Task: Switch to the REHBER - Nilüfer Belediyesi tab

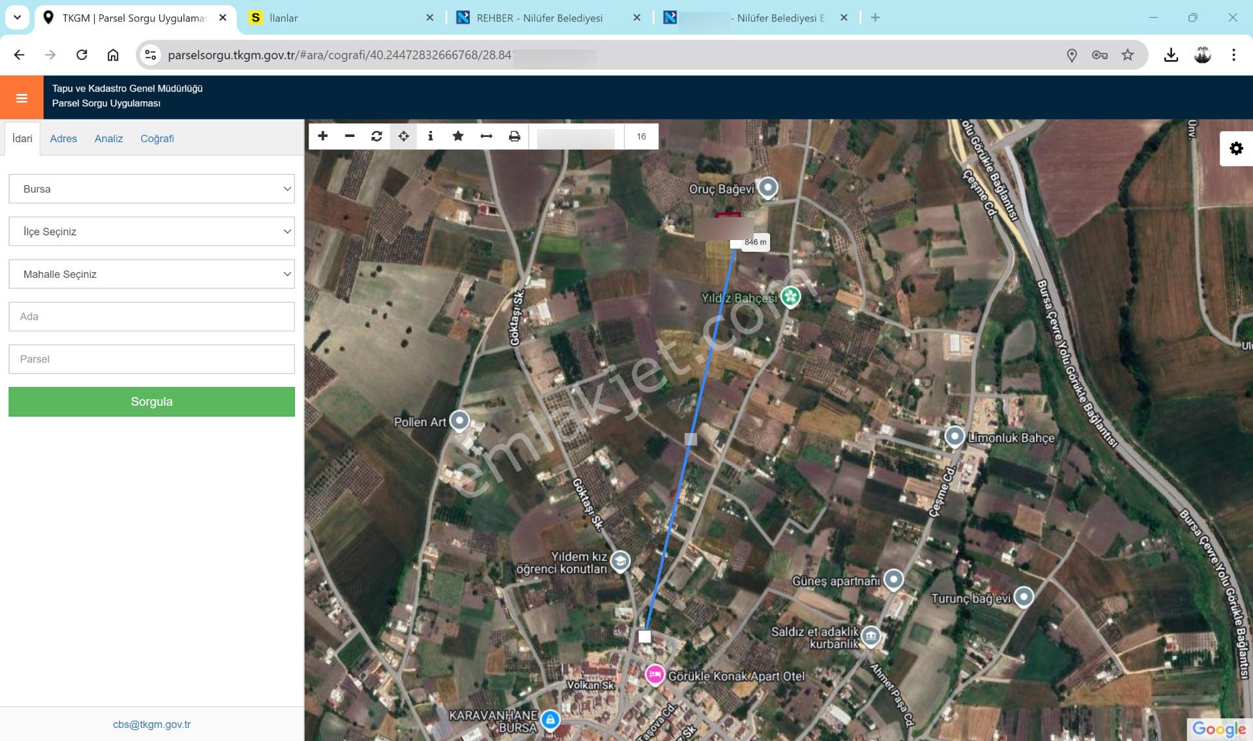Action: click(x=548, y=18)
